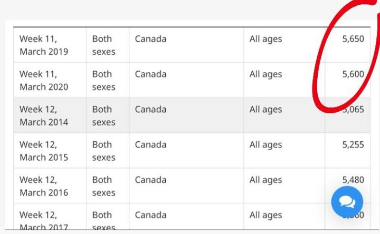This screenshot has height=234, width=380.
Task: Open the blue chat bubble icon
Action: pyautogui.click(x=347, y=202)
